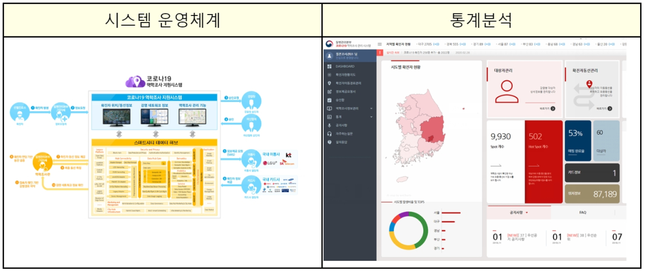
Task: Click 스마트시티 데이터 허브 header bar
Action: tap(154, 142)
